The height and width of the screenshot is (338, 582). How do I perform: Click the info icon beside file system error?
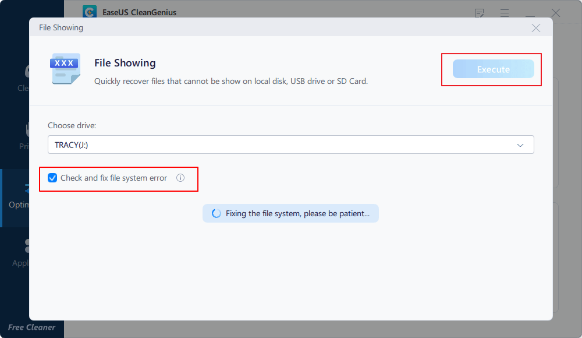[180, 178]
